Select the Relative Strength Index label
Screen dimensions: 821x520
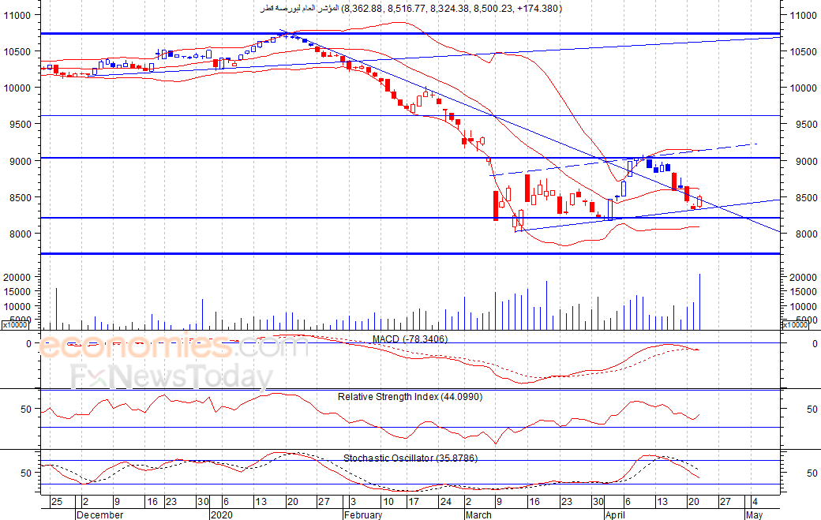tap(410, 397)
